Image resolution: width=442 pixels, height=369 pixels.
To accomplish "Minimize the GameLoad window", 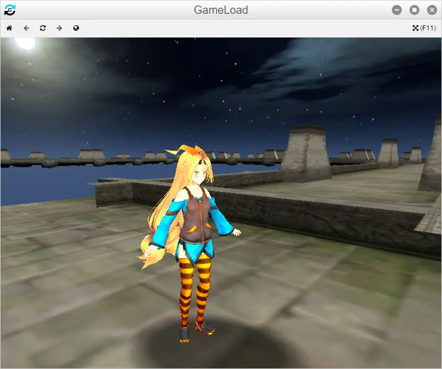I will 397,10.
